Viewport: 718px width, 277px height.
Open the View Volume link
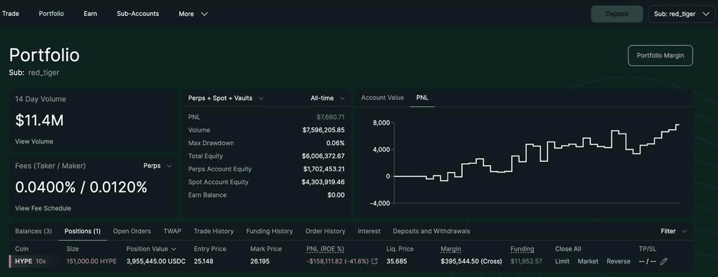[34, 142]
